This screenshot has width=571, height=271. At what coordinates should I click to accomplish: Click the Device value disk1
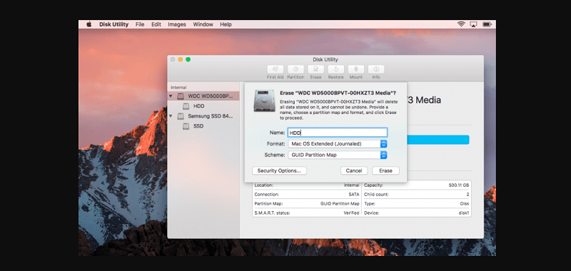pos(464,213)
